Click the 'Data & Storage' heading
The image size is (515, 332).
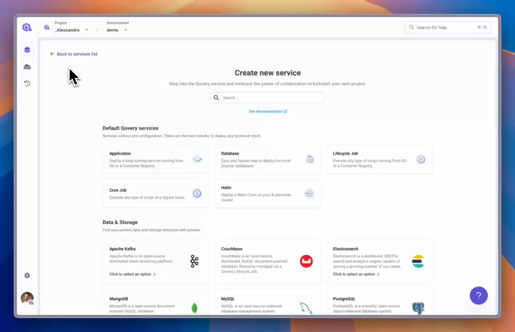pyautogui.click(x=120, y=222)
